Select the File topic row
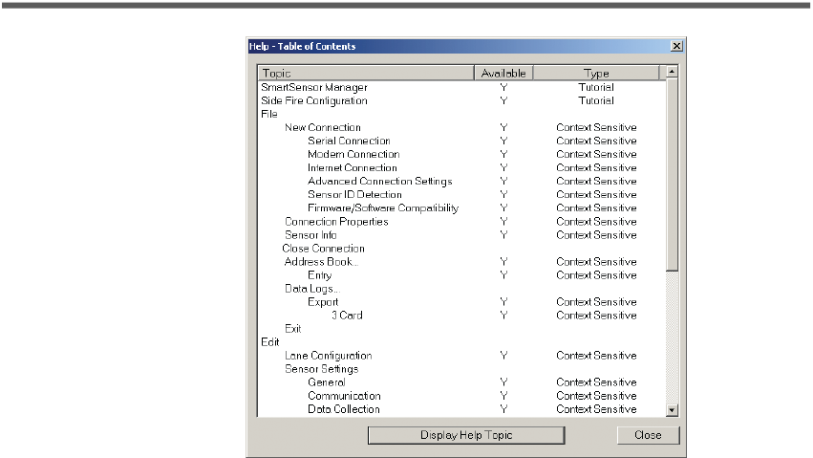The width and height of the screenshot is (813, 458). tap(269, 114)
